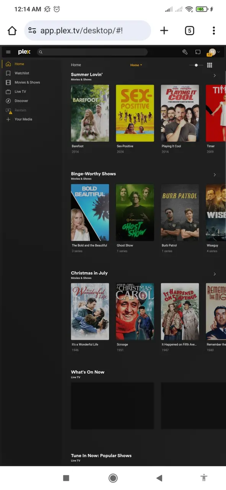Open the Barefoot movie poster
The image size is (226, 490).
coord(90,113)
